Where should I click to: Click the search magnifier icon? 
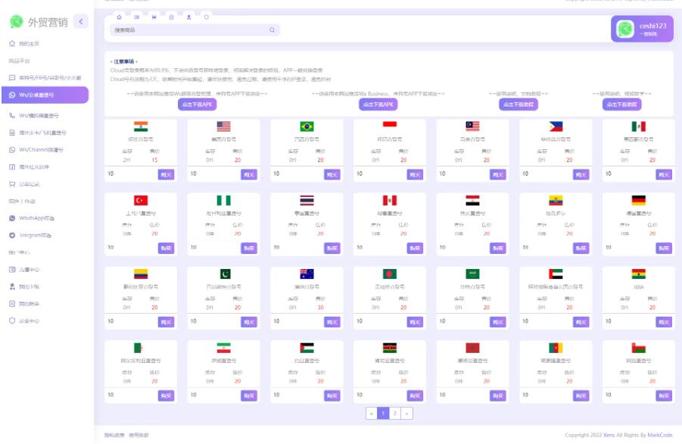[272, 30]
